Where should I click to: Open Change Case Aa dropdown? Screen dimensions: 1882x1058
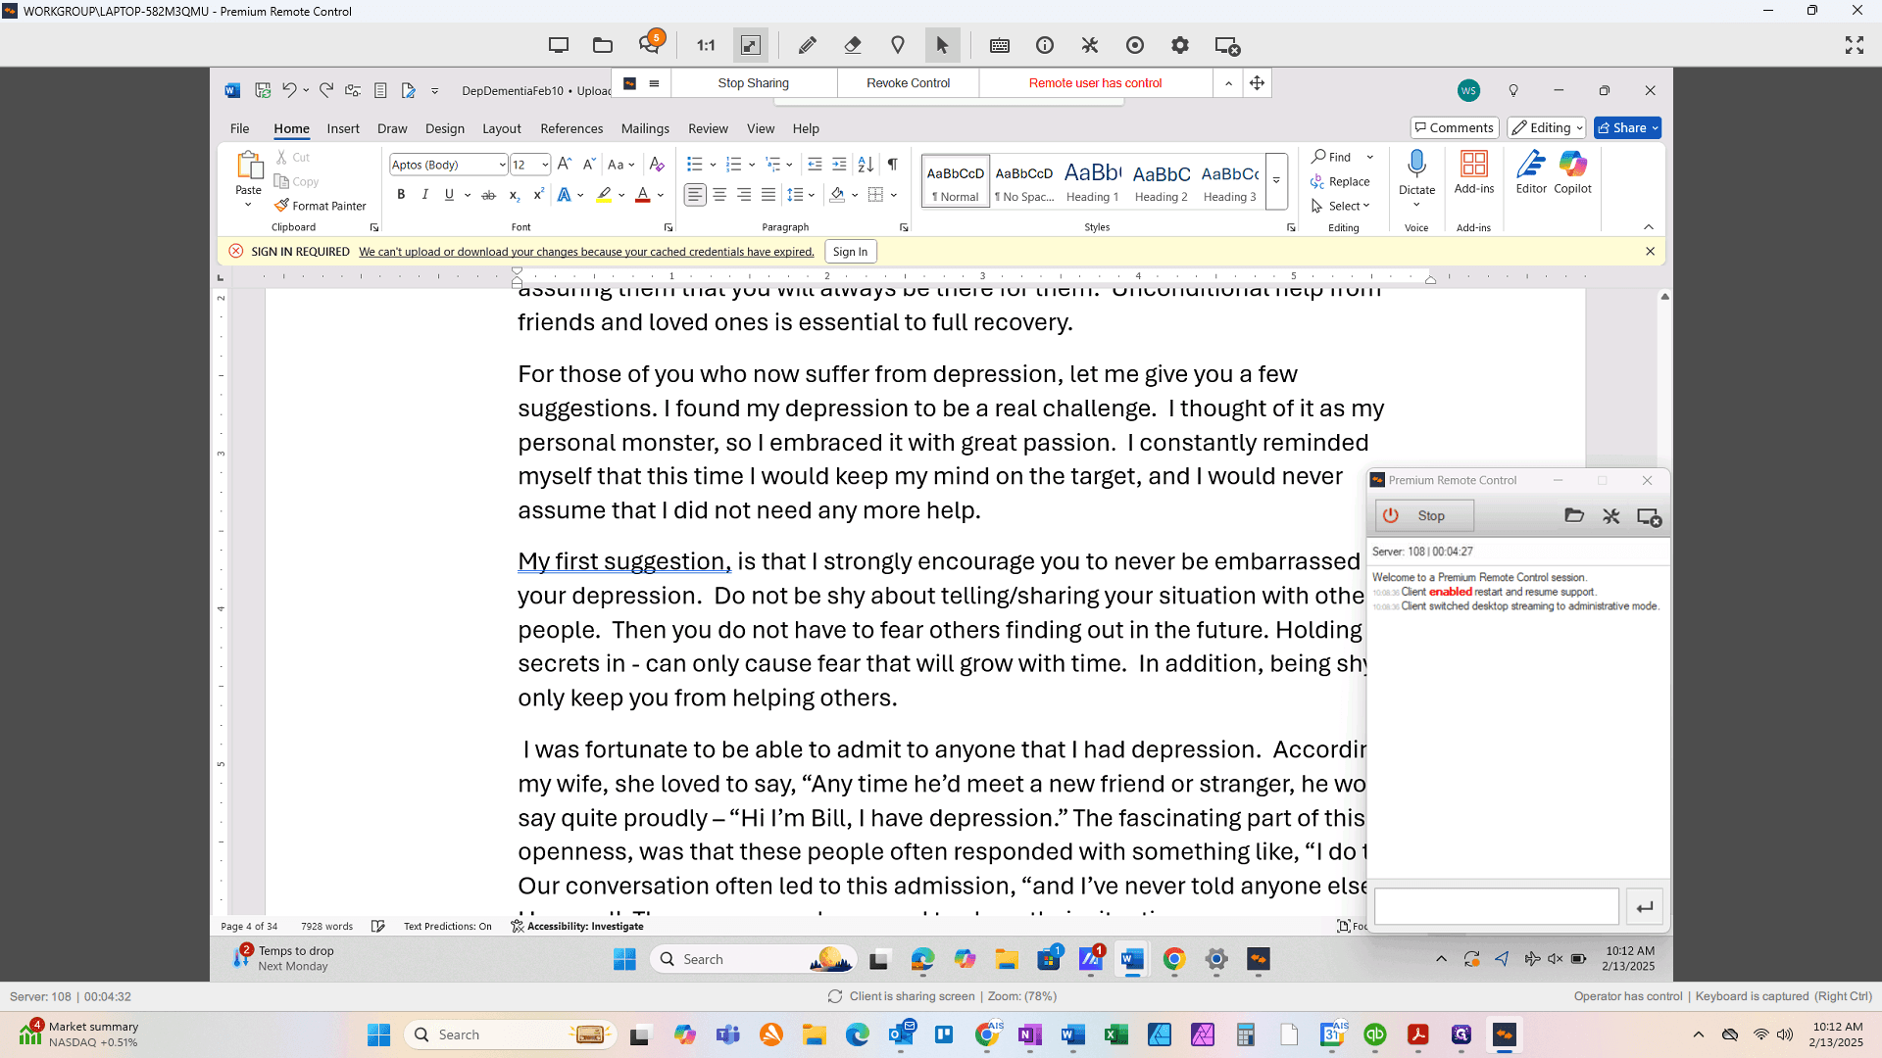[620, 165]
